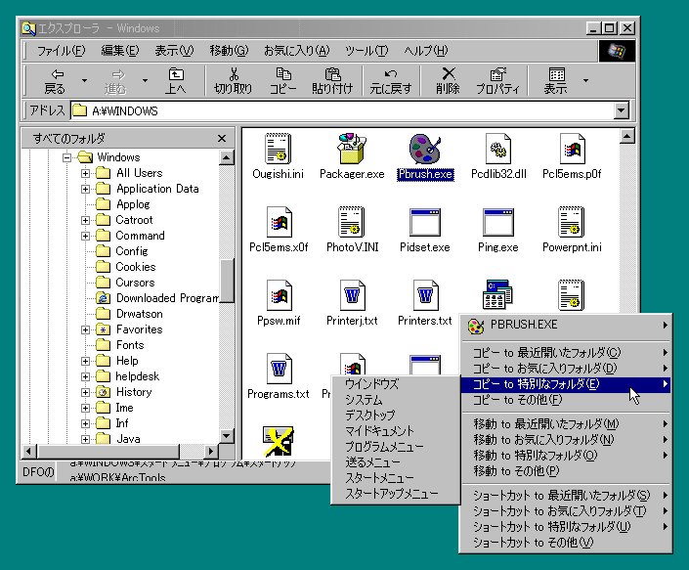Collapse the Windows folder tree node
689x570 pixels.
[x=66, y=157]
